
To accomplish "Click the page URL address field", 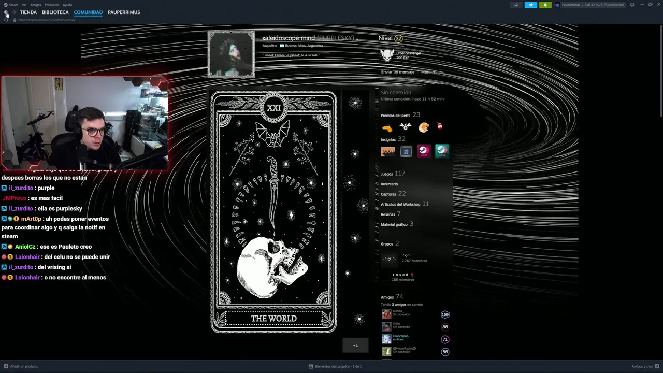I will pyautogui.click(x=47, y=20).
